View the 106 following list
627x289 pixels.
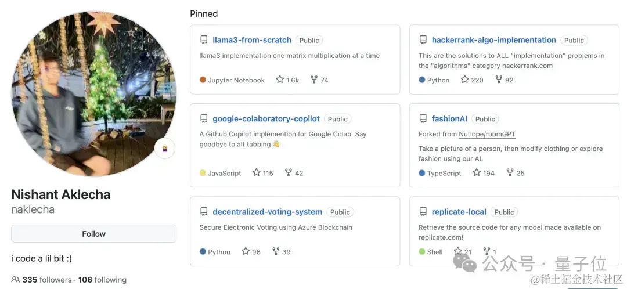102,280
